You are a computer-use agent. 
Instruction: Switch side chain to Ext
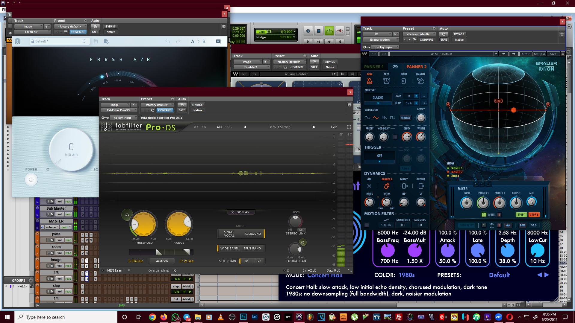coord(258,261)
